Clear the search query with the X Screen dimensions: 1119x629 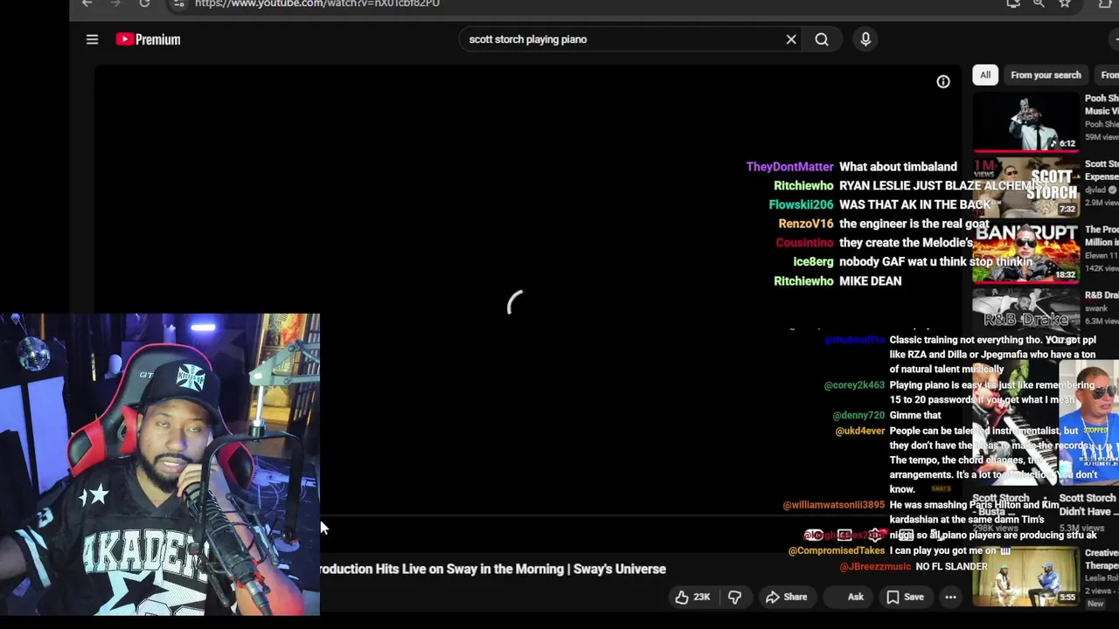791,39
